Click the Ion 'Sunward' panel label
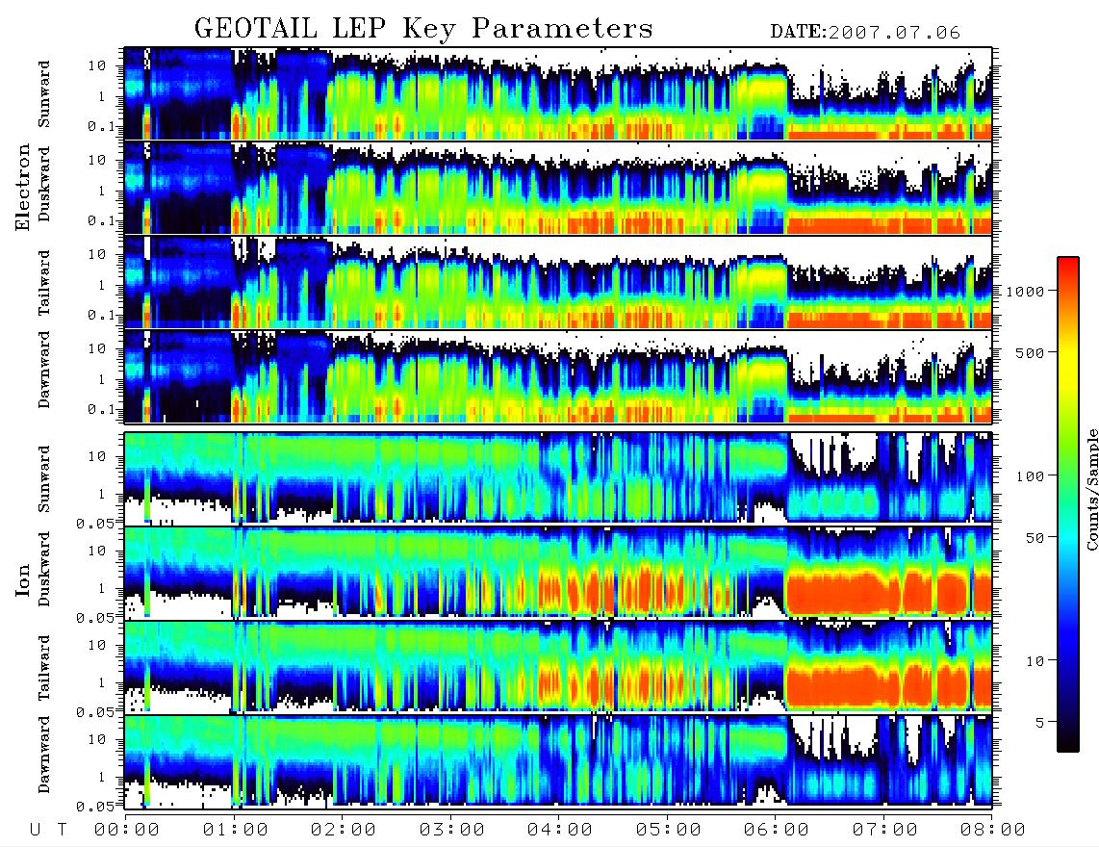 [x=44, y=478]
